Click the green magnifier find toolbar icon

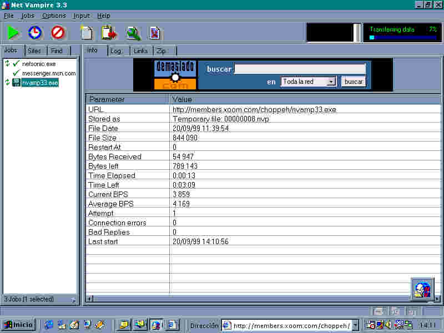tap(133, 33)
